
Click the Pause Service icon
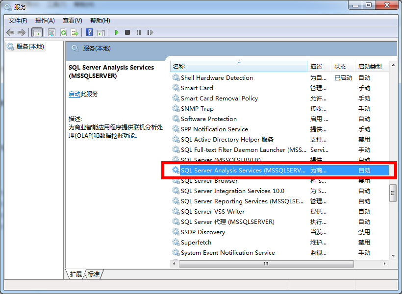[x=139, y=32]
